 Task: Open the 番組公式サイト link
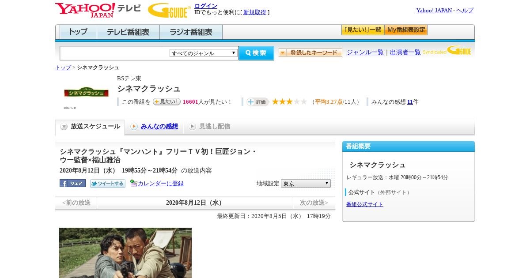[365, 204]
